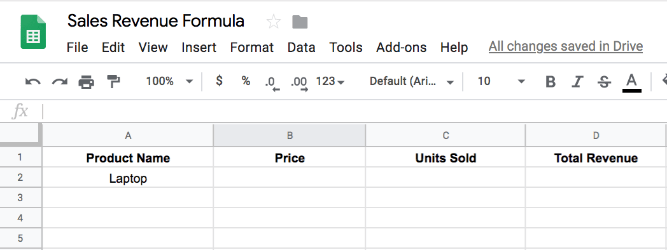Star the Sales Revenue Formula document
The image size is (667, 250).
(274, 22)
